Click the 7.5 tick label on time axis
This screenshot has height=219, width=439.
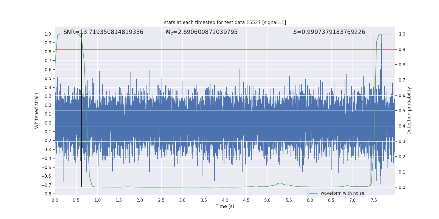coord(374,200)
